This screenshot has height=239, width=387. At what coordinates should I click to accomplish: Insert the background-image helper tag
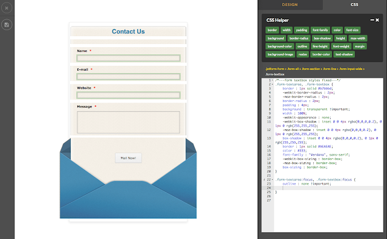(x=281, y=54)
